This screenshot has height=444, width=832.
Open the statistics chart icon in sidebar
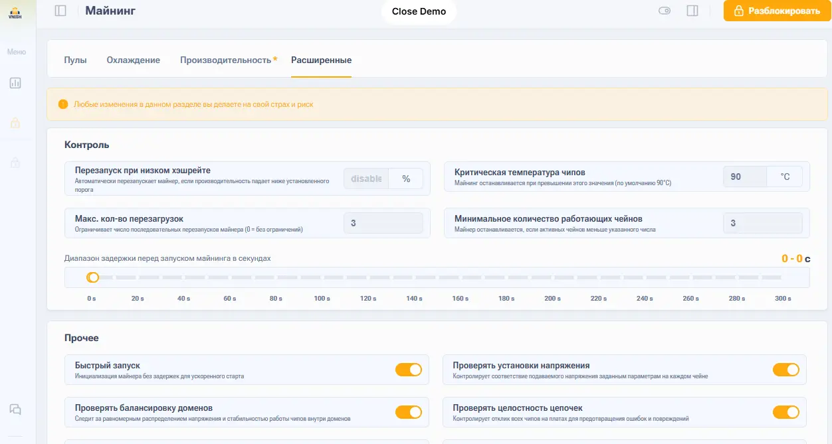click(x=16, y=83)
